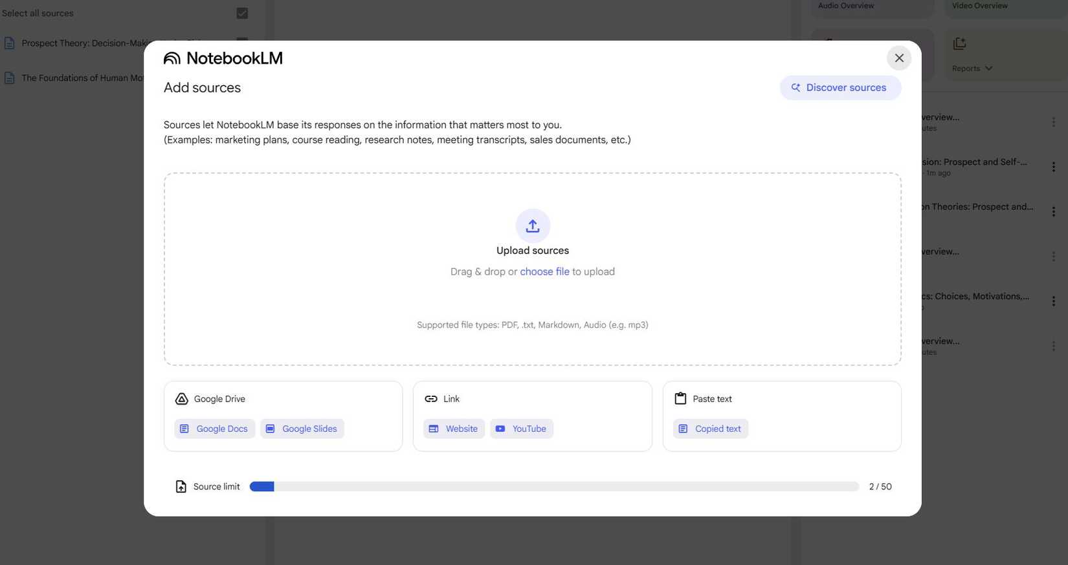The width and height of the screenshot is (1068, 565).
Task: Expand the Reports dropdown chevron
Action: coord(988,67)
